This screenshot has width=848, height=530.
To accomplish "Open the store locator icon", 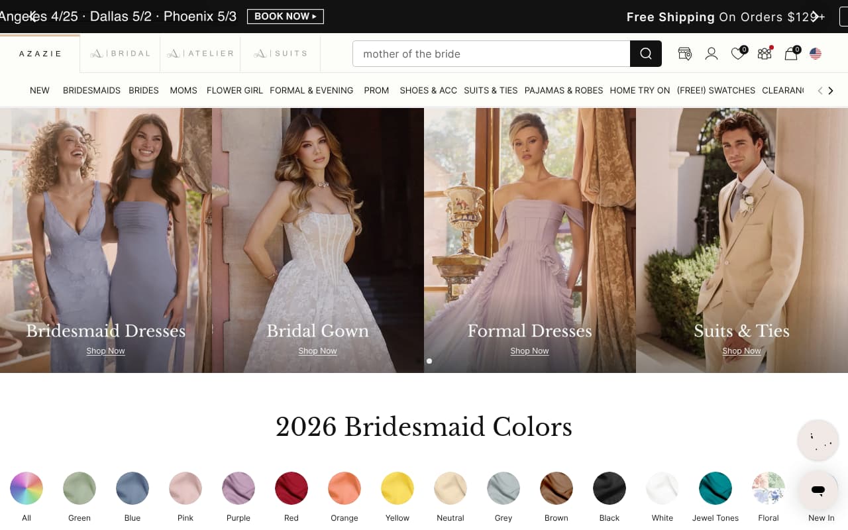I will pos(684,54).
